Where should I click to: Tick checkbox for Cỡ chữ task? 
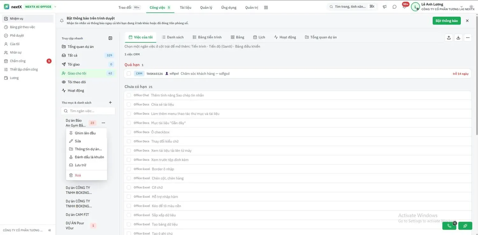[129, 187]
